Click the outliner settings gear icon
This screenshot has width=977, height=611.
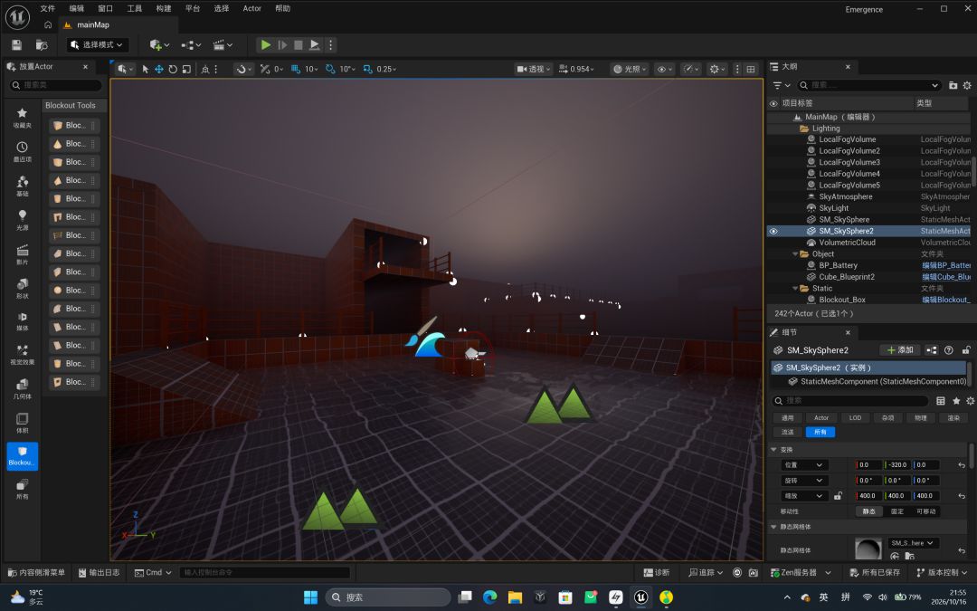tap(967, 85)
